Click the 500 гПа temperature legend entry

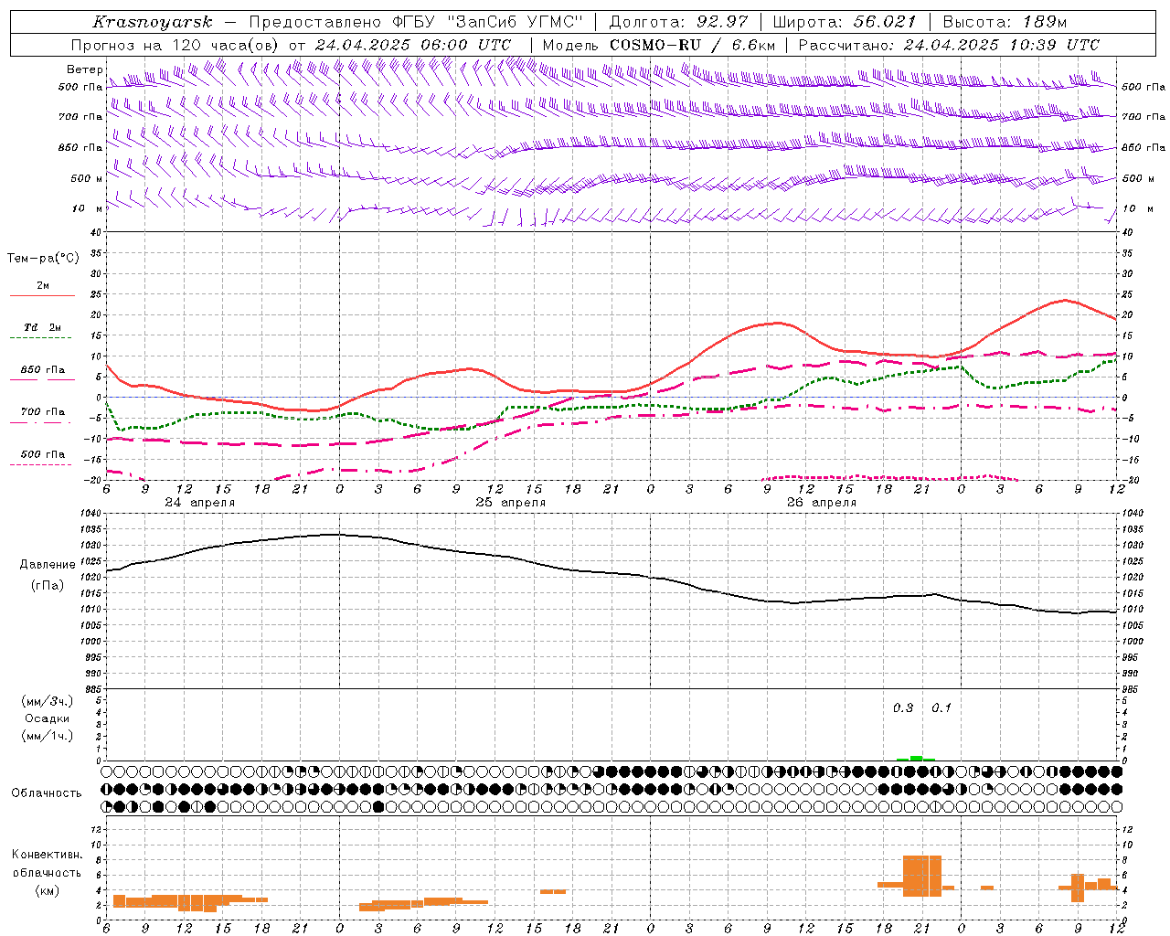(43, 454)
